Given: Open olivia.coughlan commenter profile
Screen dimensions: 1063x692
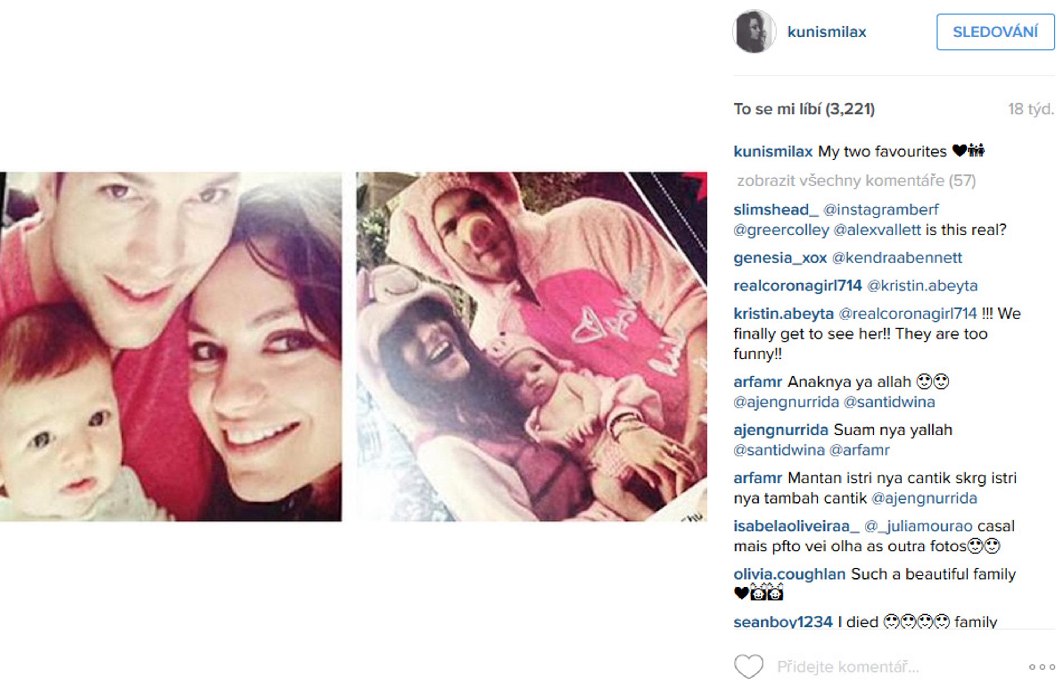Looking at the screenshot, I should [x=790, y=574].
